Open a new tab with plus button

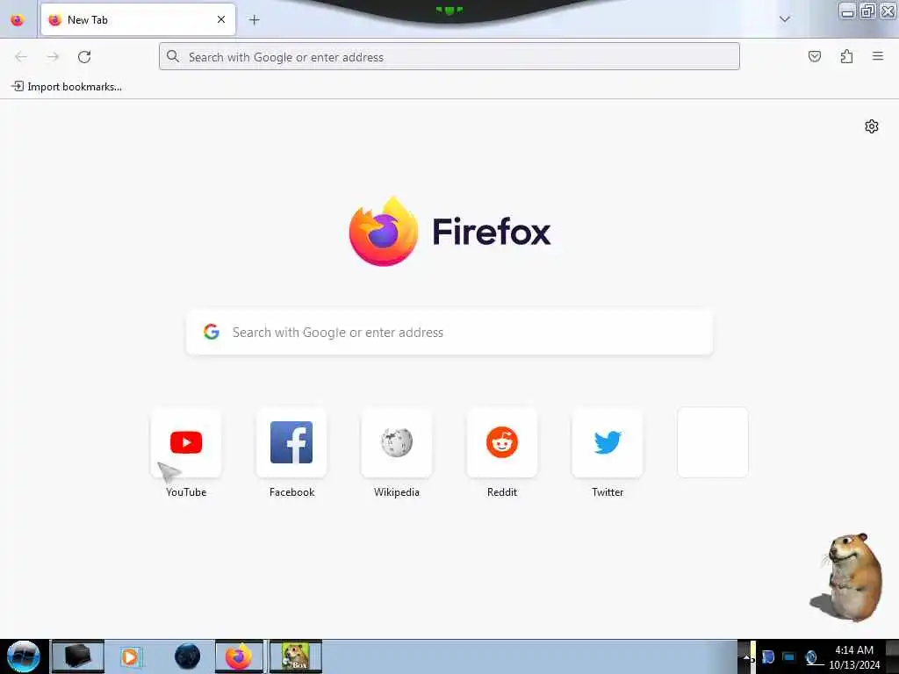pyautogui.click(x=254, y=20)
